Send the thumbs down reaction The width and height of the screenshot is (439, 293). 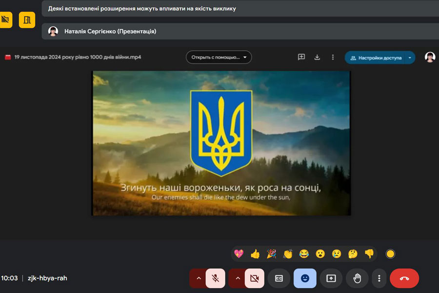pyautogui.click(x=369, y=254)
